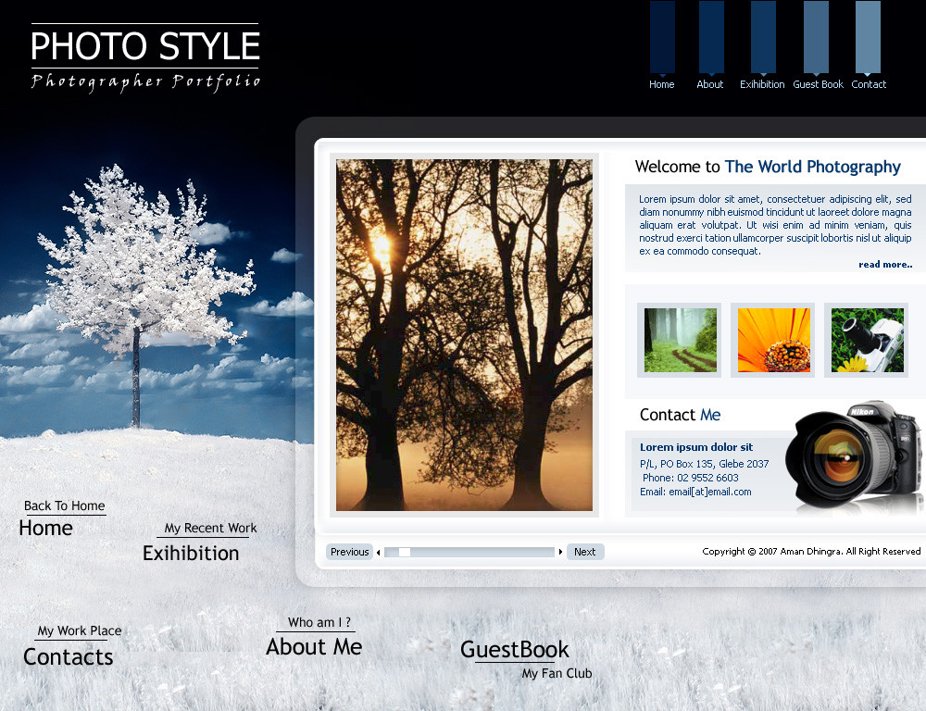926x711 pixels.
Task: Click the Contact Me heading
Action: [680, 415]
